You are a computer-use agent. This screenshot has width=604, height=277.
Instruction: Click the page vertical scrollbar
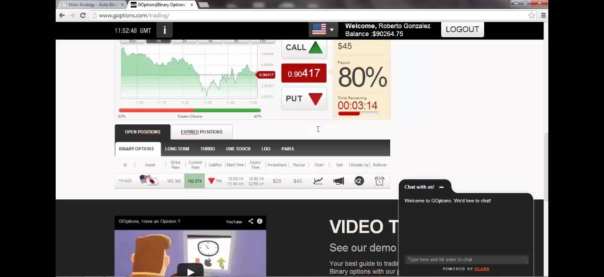546,166
